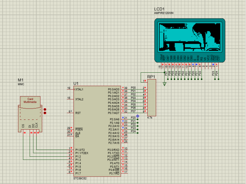Click the 4.7k value label under RP1
Screen dimensions: 246x184
click(x=149, y=117)
